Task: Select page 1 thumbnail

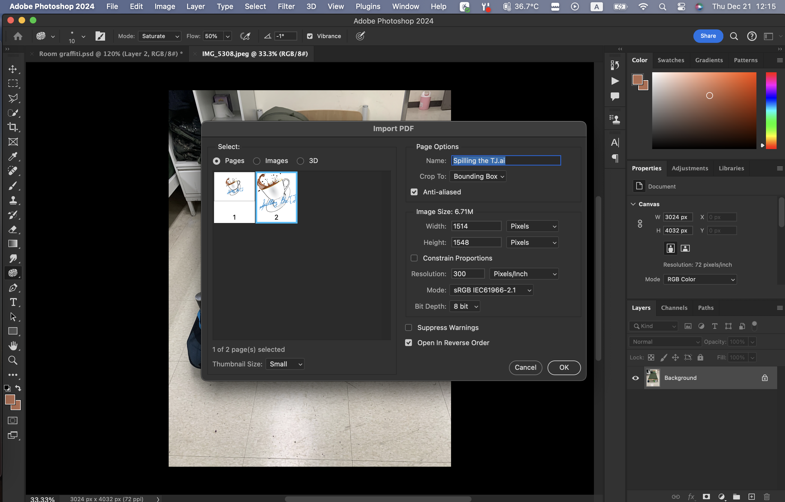Action: click(x=234, y=197)
